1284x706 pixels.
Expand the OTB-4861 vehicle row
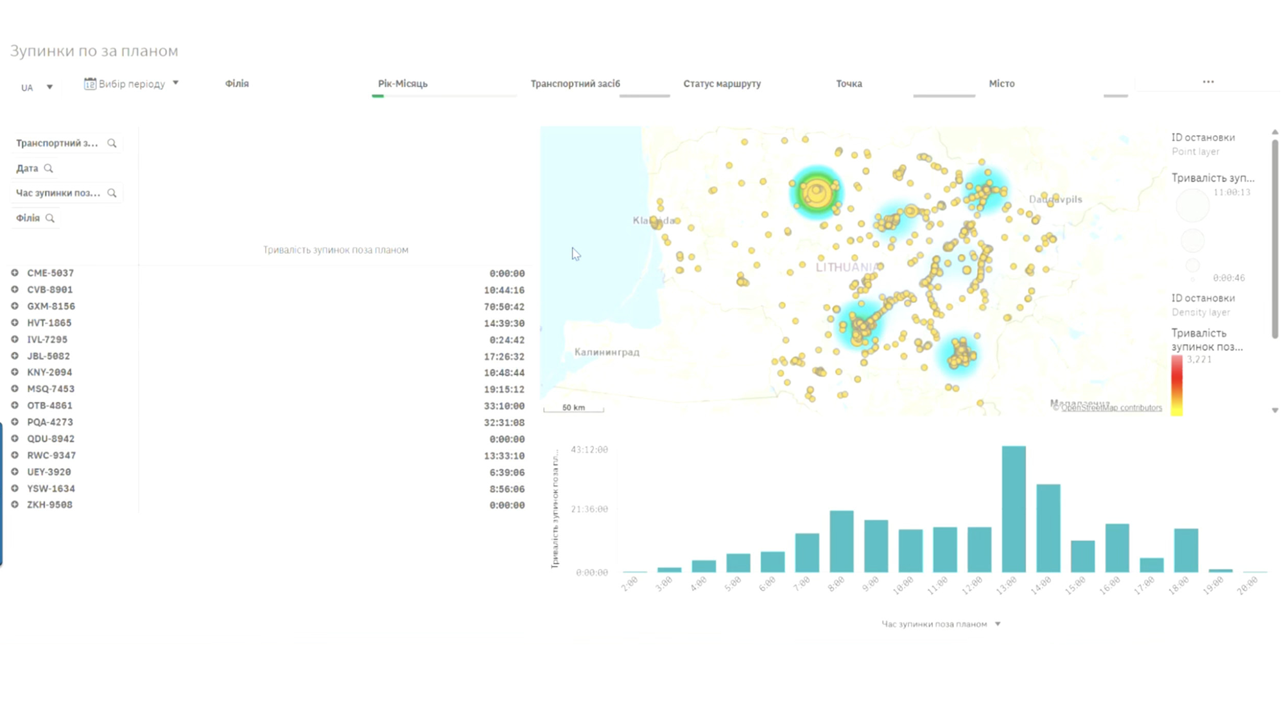(x=15, y=406)
